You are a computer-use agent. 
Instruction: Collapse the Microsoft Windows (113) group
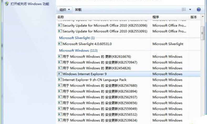point(75,50)
